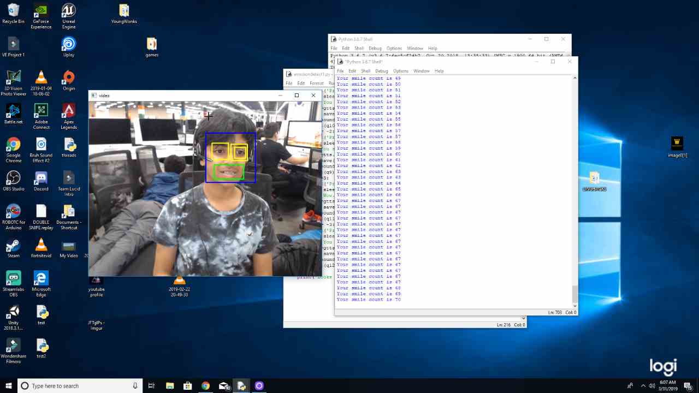Select the Wondershare Filmora desktop icon

(x=13, y=351)
